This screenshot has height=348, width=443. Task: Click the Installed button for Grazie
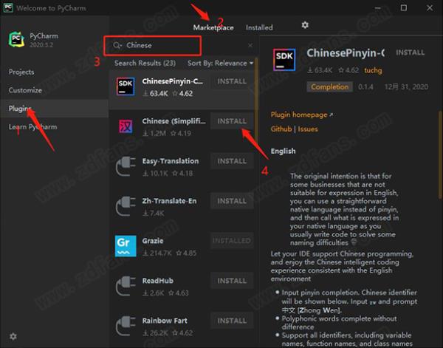[232, 241]
